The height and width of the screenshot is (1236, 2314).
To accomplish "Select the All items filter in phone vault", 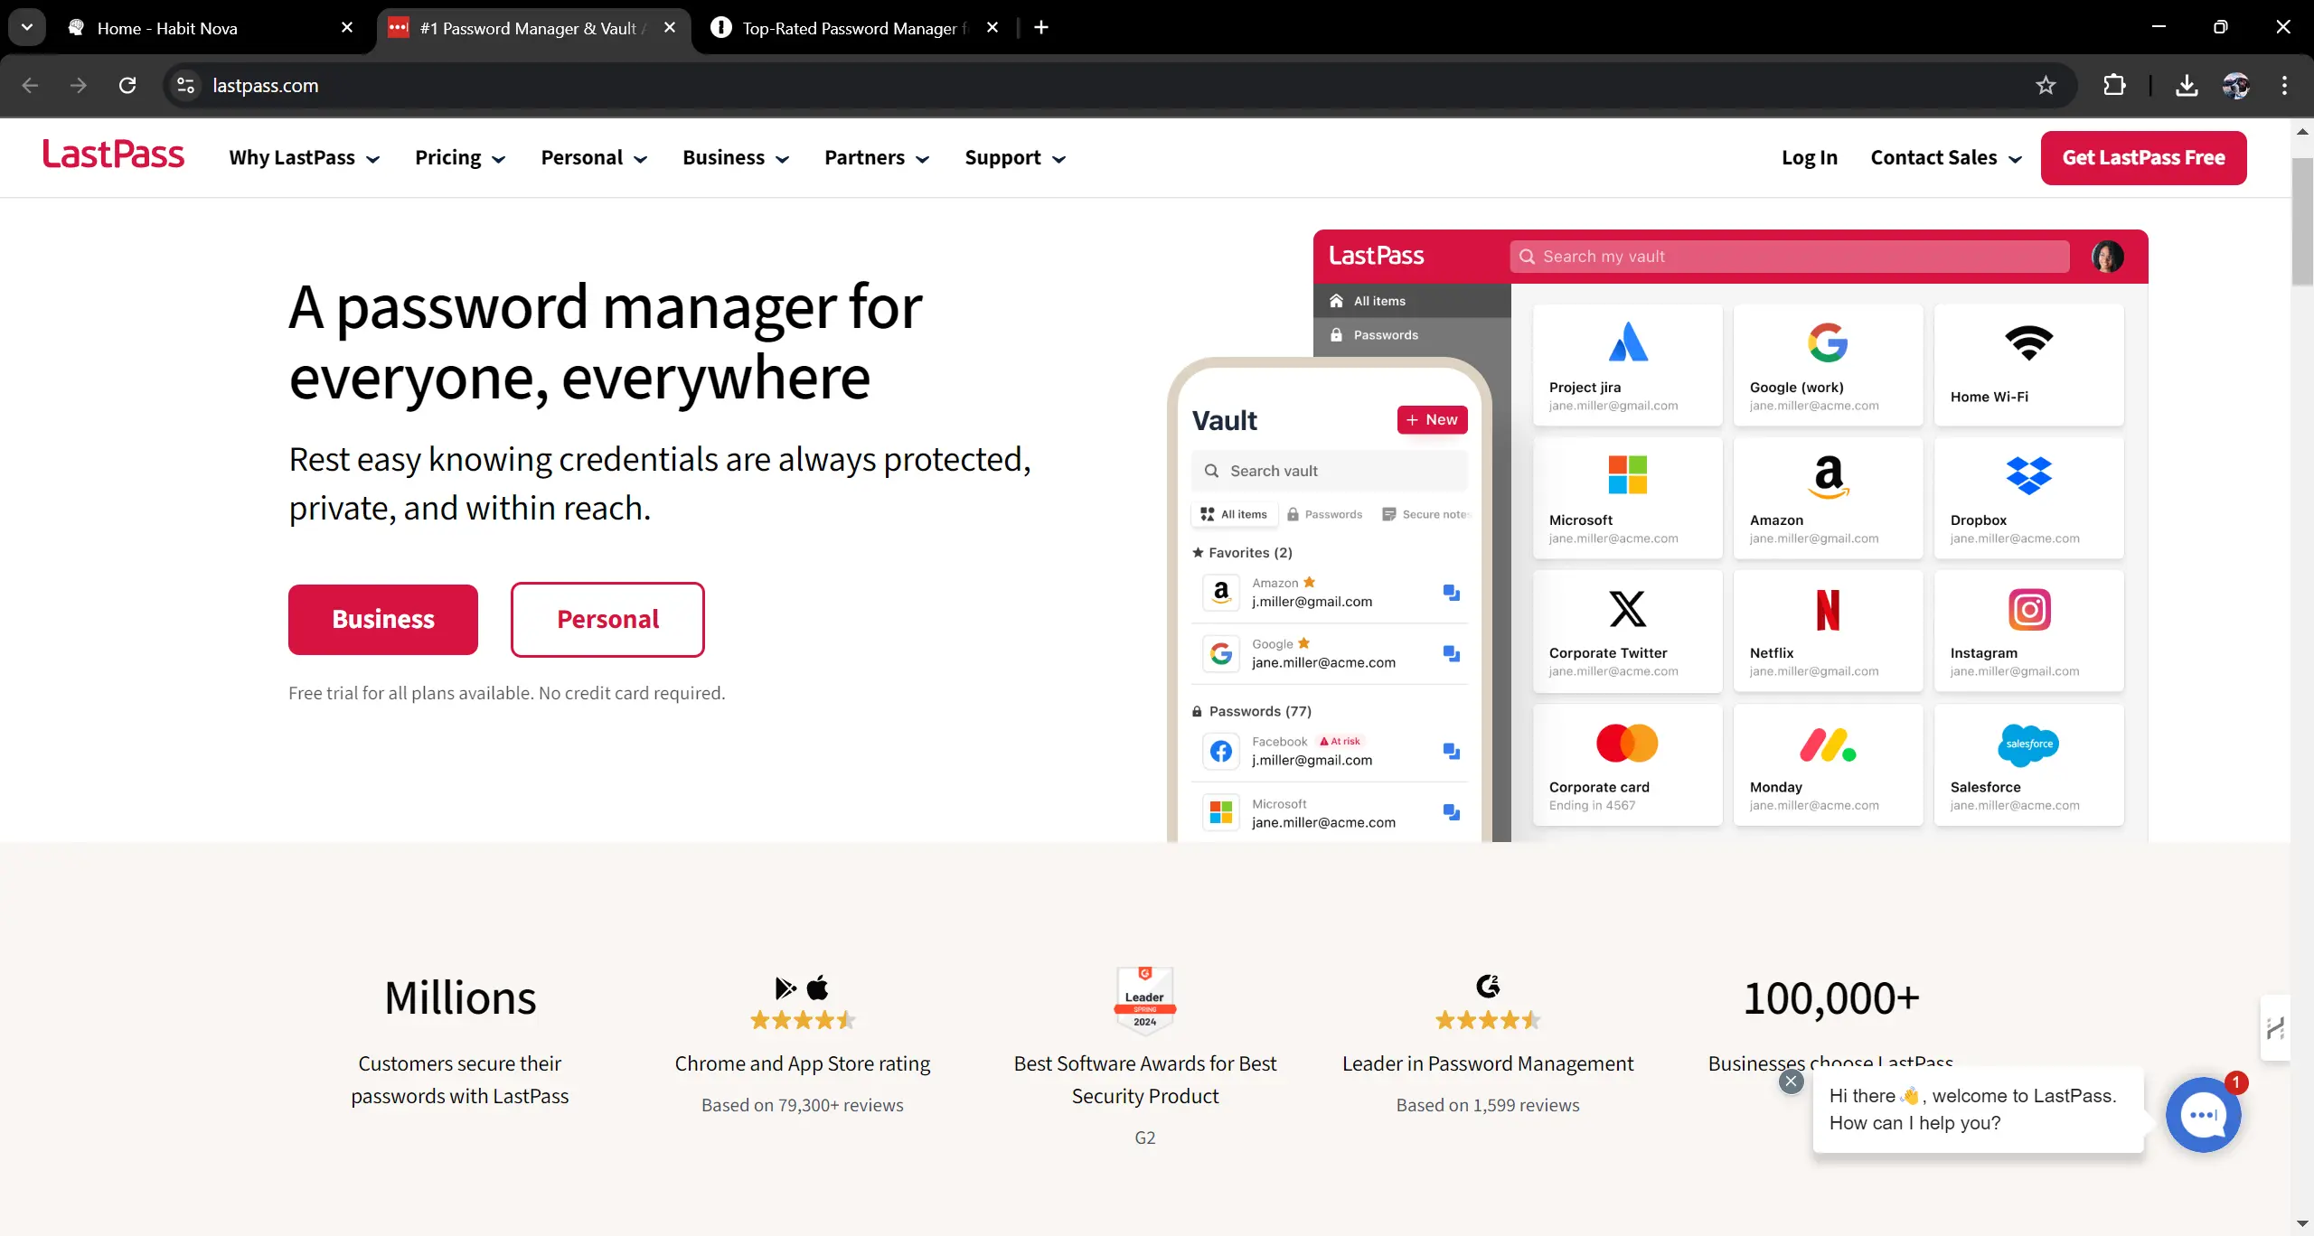I will pyautogui.click(x=1234, y=514).
